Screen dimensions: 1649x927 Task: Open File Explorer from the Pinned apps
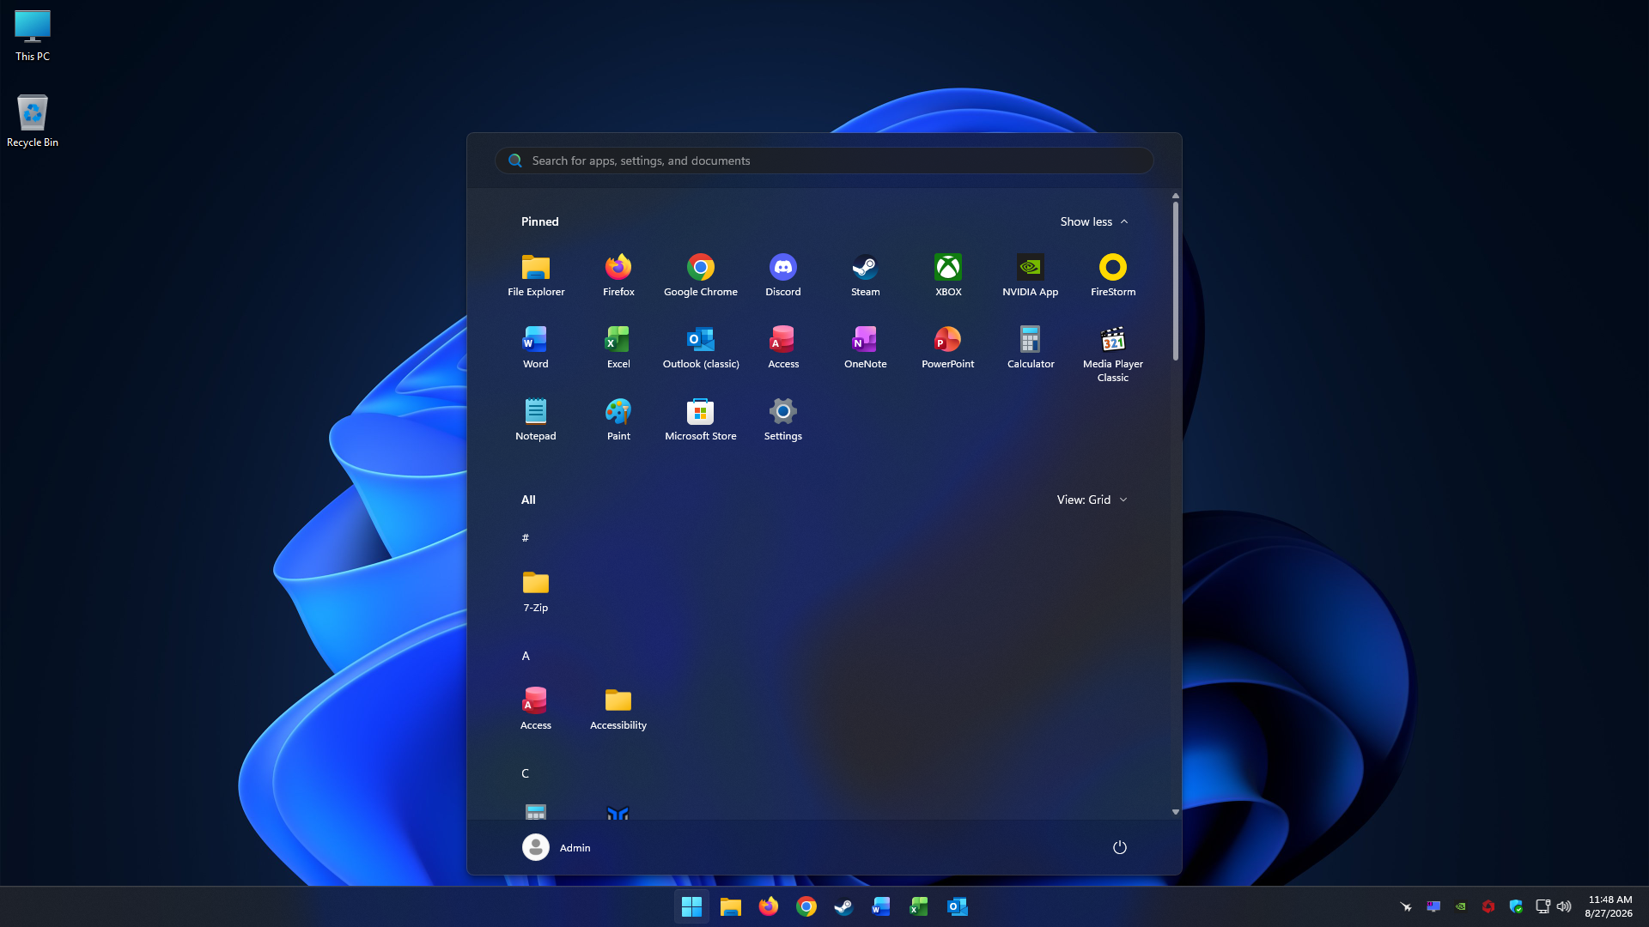click(536, 276)
